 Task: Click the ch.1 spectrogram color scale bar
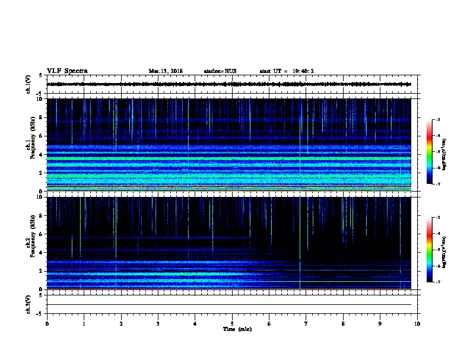click(429, 152)
